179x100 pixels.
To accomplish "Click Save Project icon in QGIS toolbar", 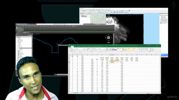I will pos(83,11).
